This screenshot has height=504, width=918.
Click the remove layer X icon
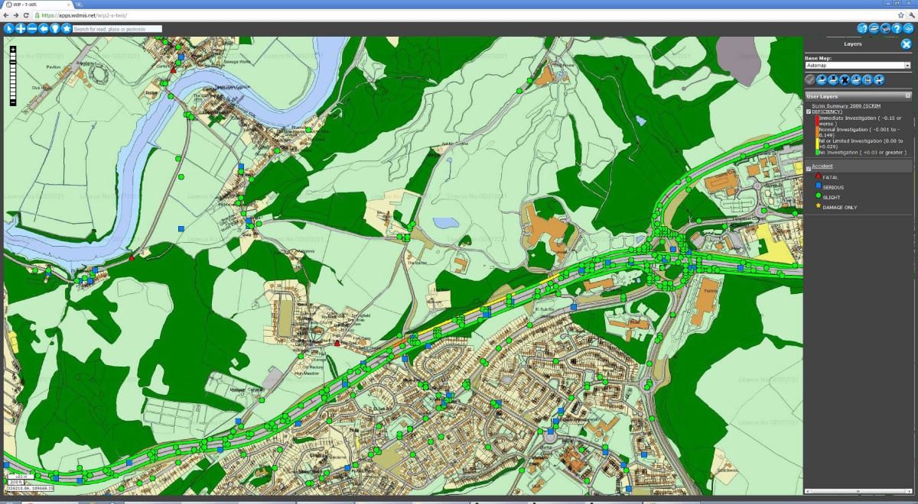click(x=845, y=79)
